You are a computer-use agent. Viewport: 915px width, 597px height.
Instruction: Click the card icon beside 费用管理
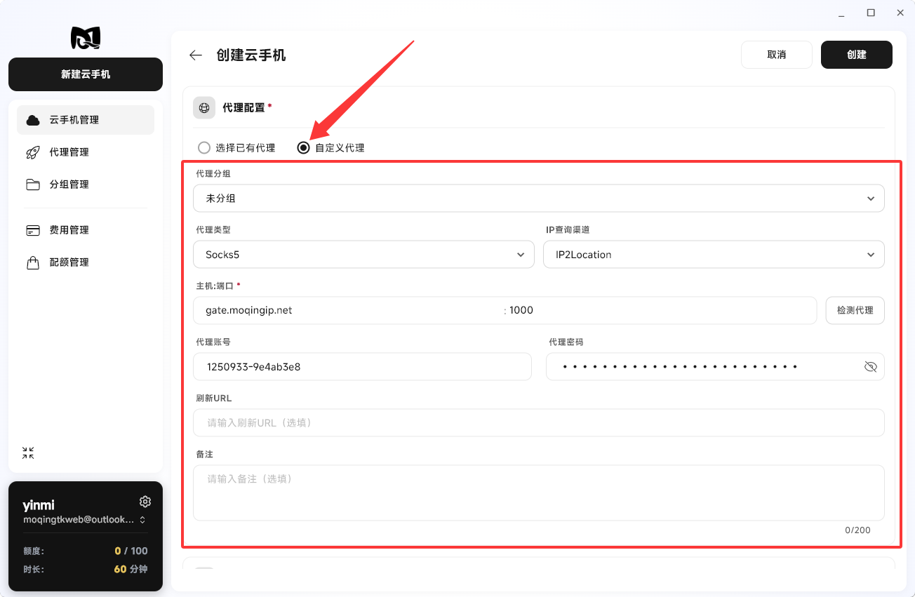coord(33,230)
